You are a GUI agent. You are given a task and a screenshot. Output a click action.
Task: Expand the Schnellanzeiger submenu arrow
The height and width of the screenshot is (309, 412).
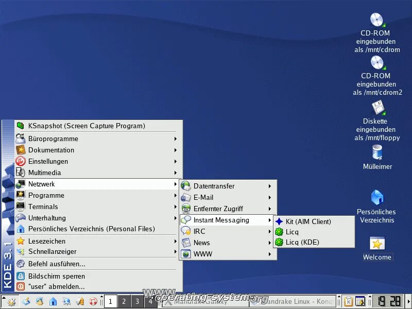point(175,251)
